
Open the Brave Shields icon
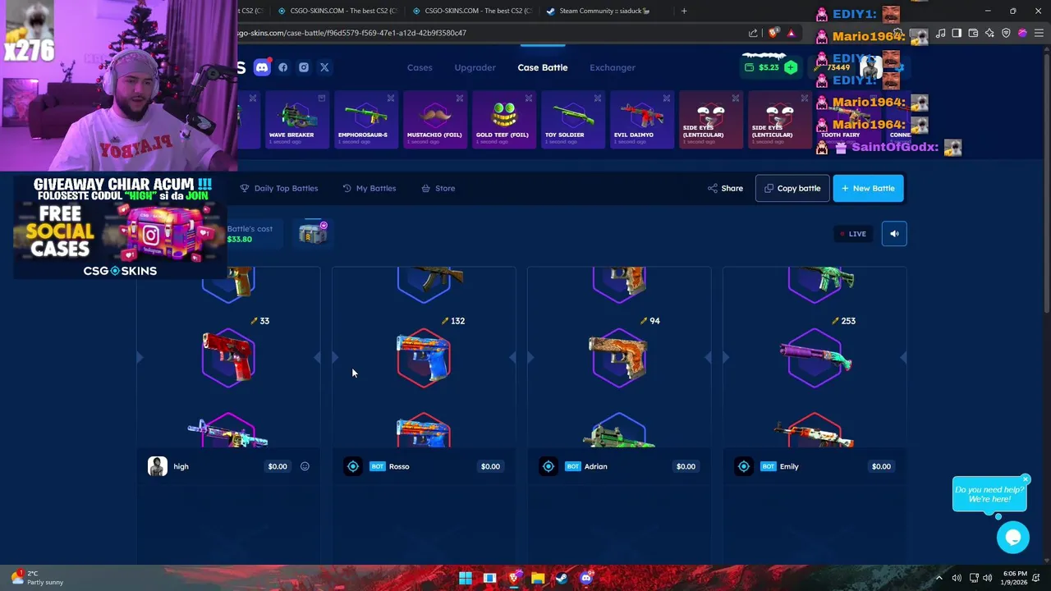coord(773,33)
